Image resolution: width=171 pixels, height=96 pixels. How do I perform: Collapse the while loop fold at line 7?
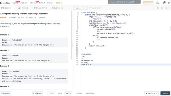tap(79, 25)
